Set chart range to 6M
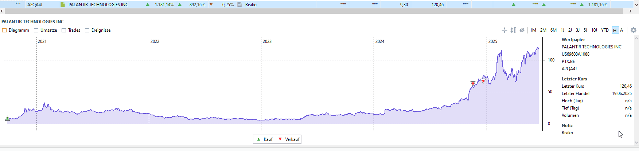This screenshot has height=151, width=639. click(553, 30)
